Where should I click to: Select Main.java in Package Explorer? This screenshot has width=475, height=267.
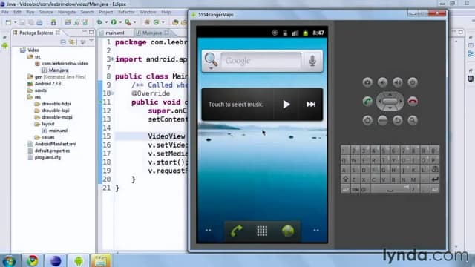coord(59,70)
